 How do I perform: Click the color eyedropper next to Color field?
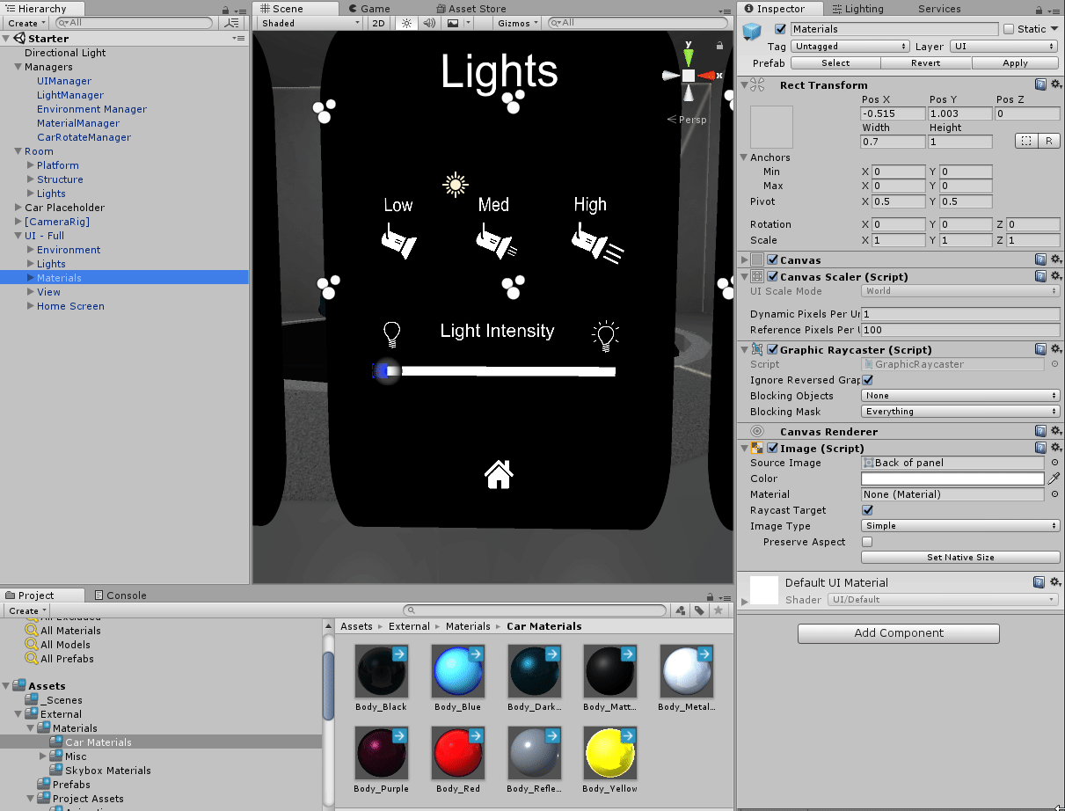[1054, 479]
